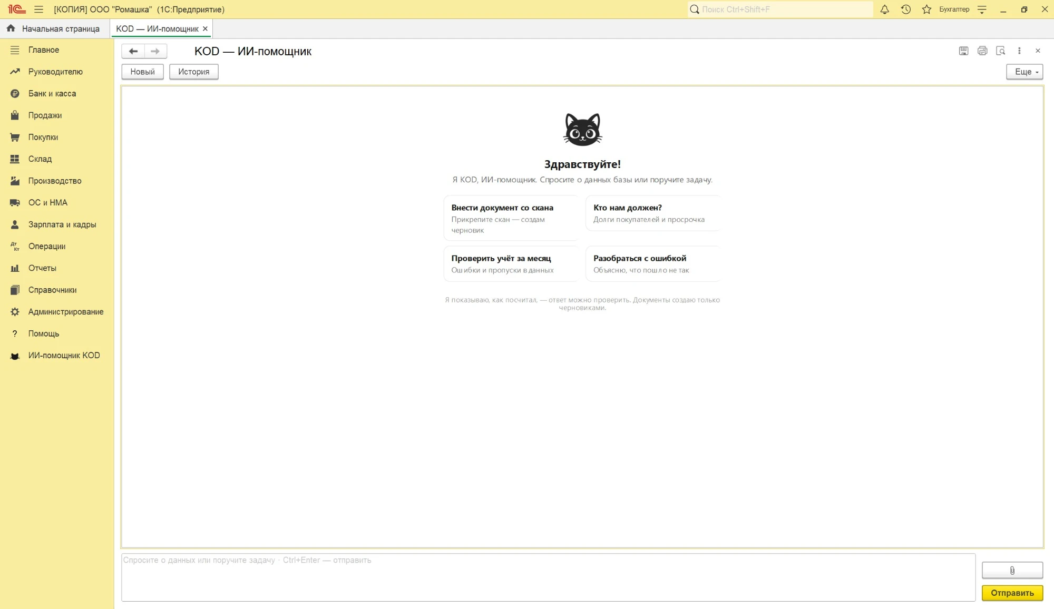Click the print icon
This screenshot has height=609, width=1054.
point(982,51)
